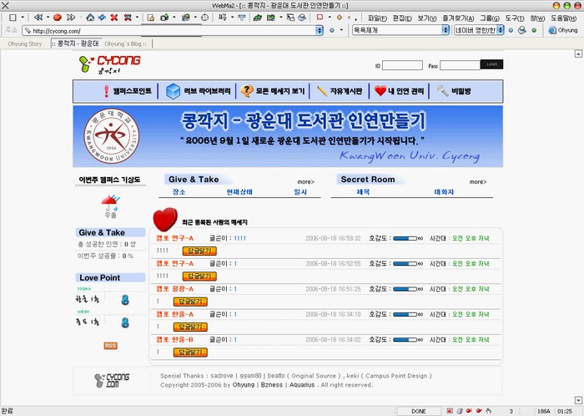The image size is (584, 416).
Task: Click the browser Back arrow icon
Action: [38, 18]
